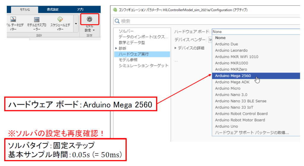Click the configuration parameters window icon

pyautogui.click(x=115, y=10)
